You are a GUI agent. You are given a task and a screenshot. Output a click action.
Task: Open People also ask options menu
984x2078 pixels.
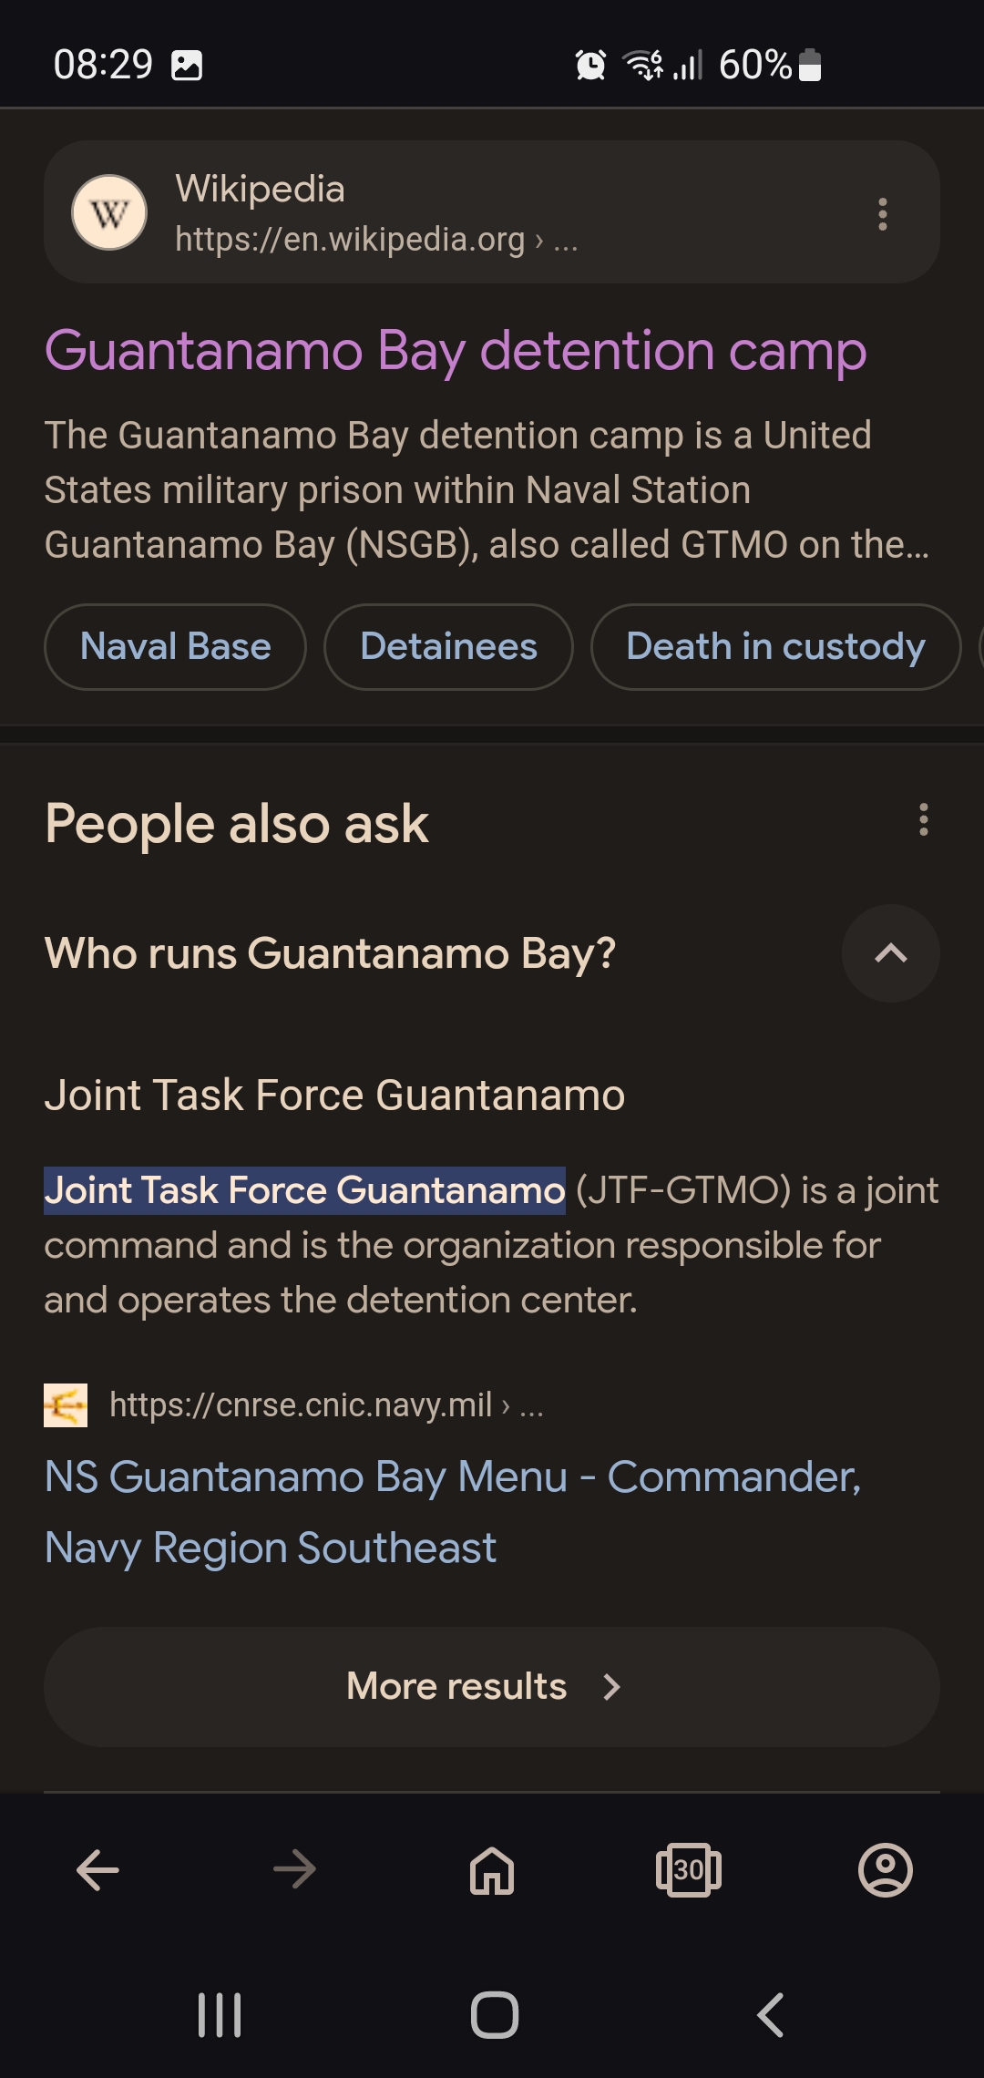point(923,819)
